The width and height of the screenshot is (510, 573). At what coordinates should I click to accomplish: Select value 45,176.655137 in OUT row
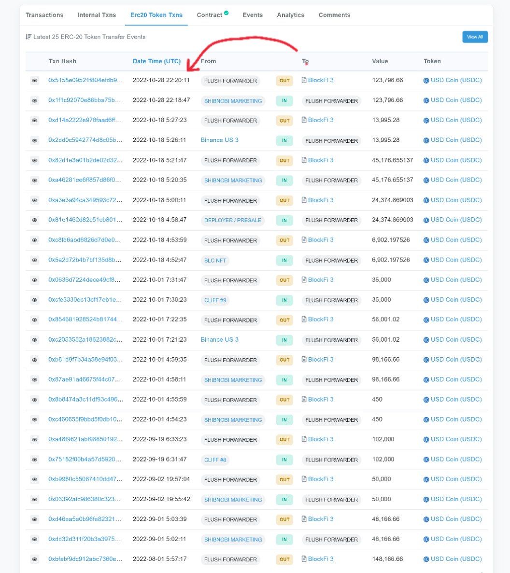click(x=392, y=160)
